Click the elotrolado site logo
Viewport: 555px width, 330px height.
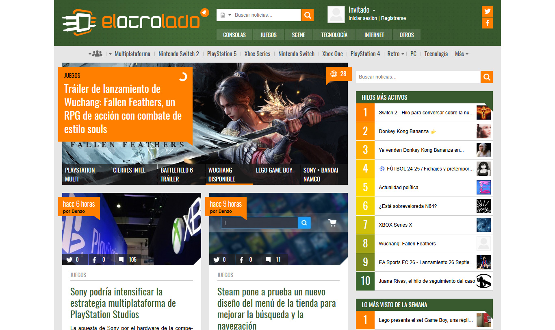[x=131, y=22]
